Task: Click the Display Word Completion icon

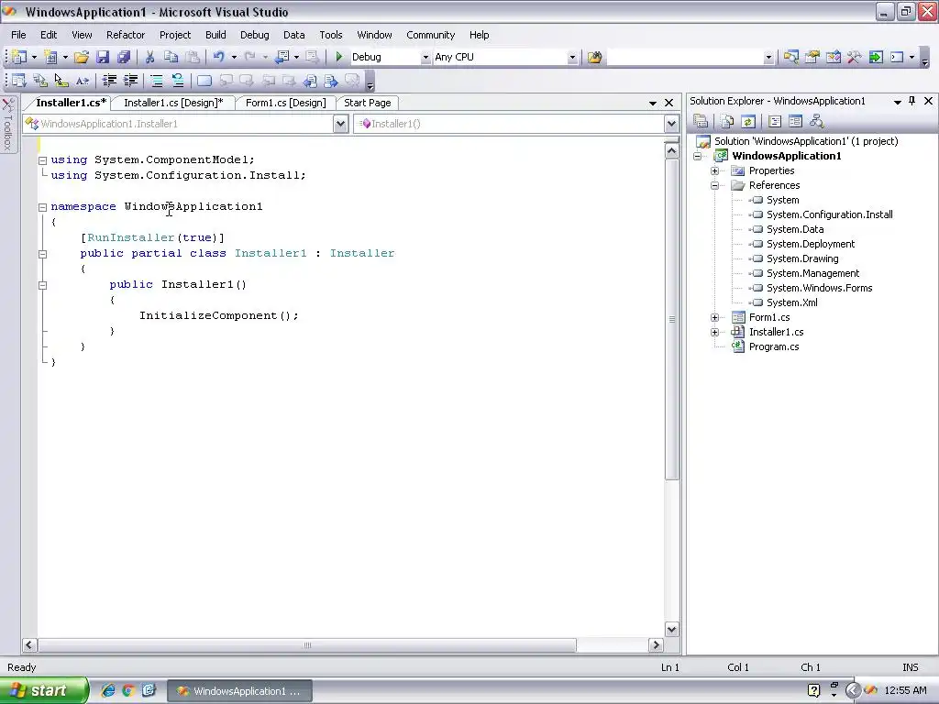Action: [x=83, y=81]
